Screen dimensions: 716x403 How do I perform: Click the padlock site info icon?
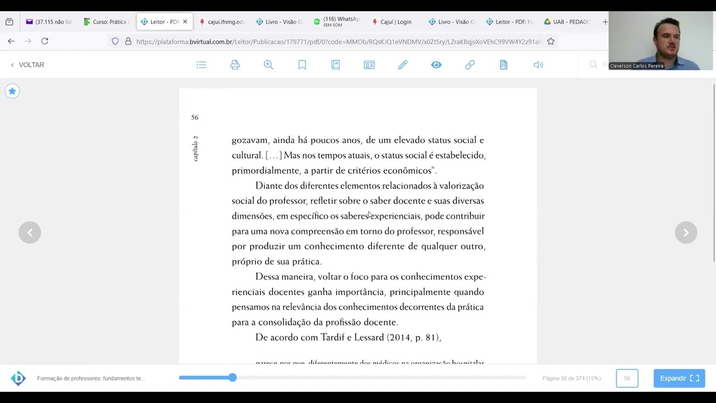click(x=128, y=41)
